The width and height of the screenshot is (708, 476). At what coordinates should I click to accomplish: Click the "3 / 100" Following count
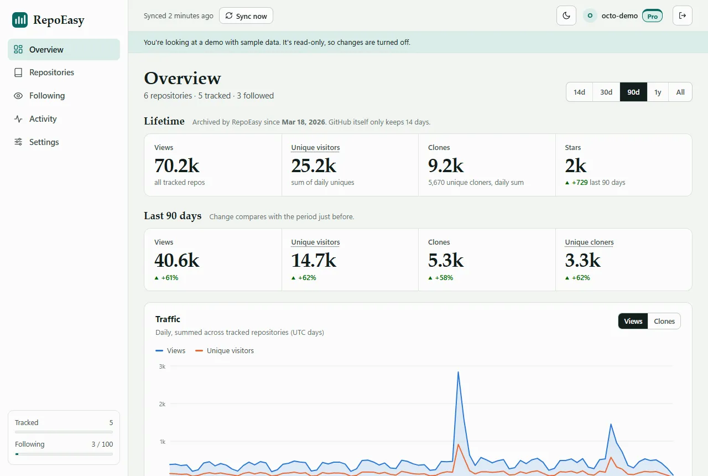pos(102,444)
